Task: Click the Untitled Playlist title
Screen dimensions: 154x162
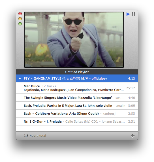Action: tap(77, 72)
